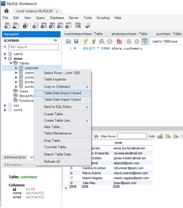Collapse the Tables node

11,63
